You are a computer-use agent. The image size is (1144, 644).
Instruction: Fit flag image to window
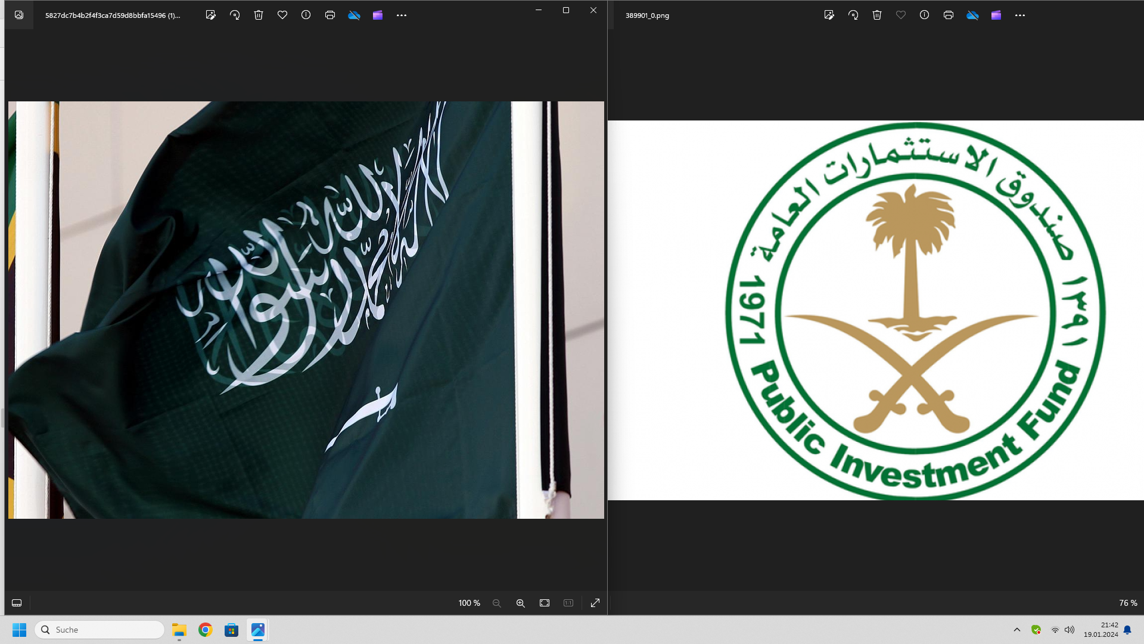tap(545, 603)
